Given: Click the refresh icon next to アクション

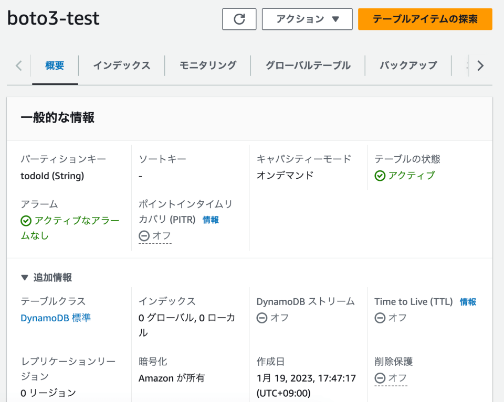Looking at the screenshot, I should (239, 19).
